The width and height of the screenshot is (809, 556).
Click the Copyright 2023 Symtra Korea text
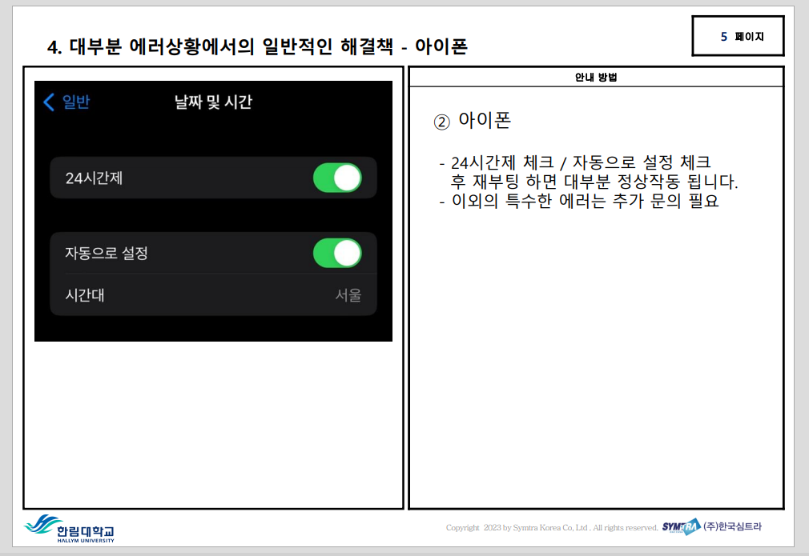point(551,527)
